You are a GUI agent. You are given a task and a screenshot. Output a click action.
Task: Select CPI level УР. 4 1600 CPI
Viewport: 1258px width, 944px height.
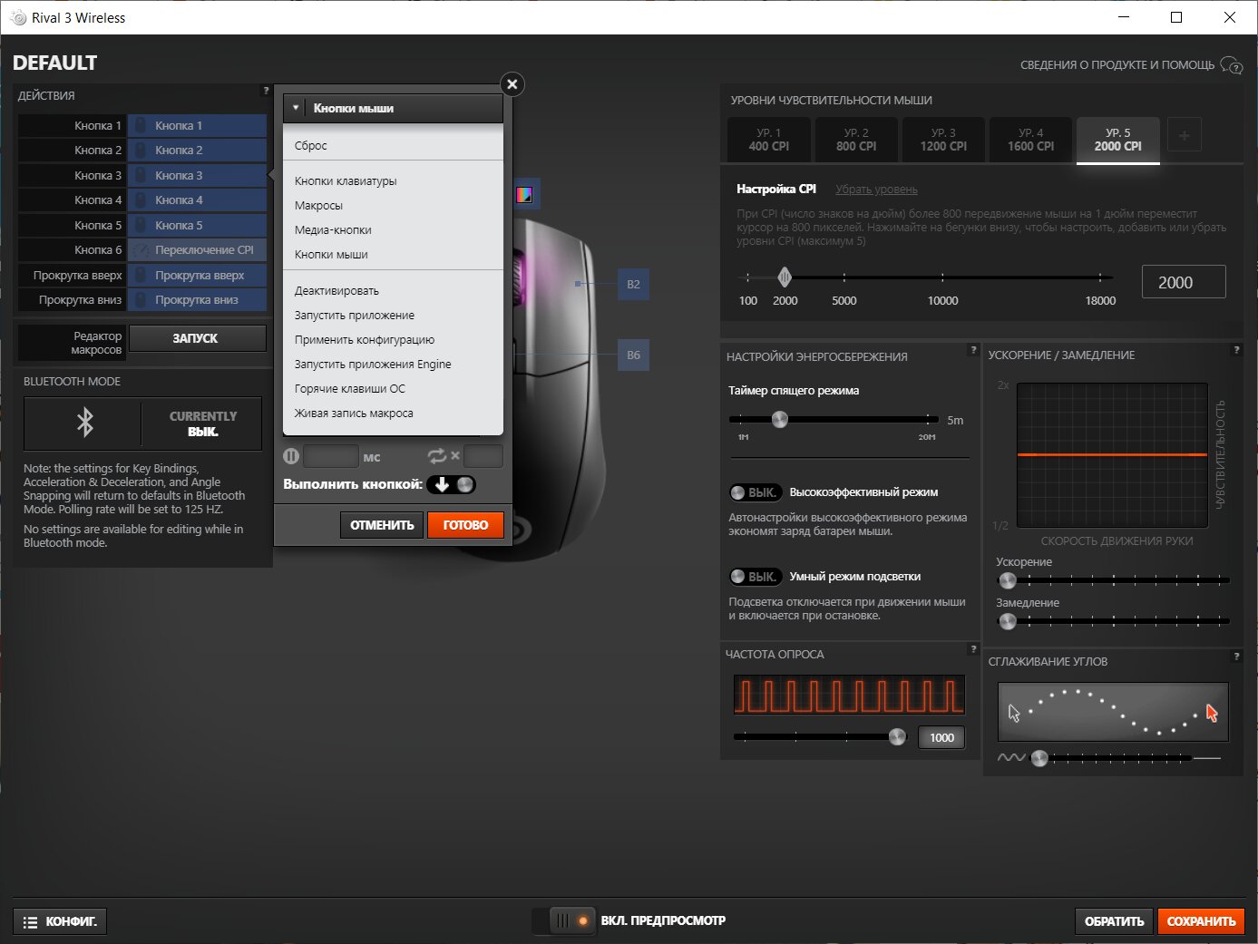pyautogui.click(x=1030, y=140)
